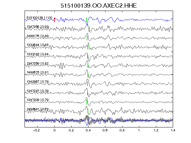Click the x-axis tick label 0.8
191x143 pixels.
pyautogui.click(x=122, y=130)
